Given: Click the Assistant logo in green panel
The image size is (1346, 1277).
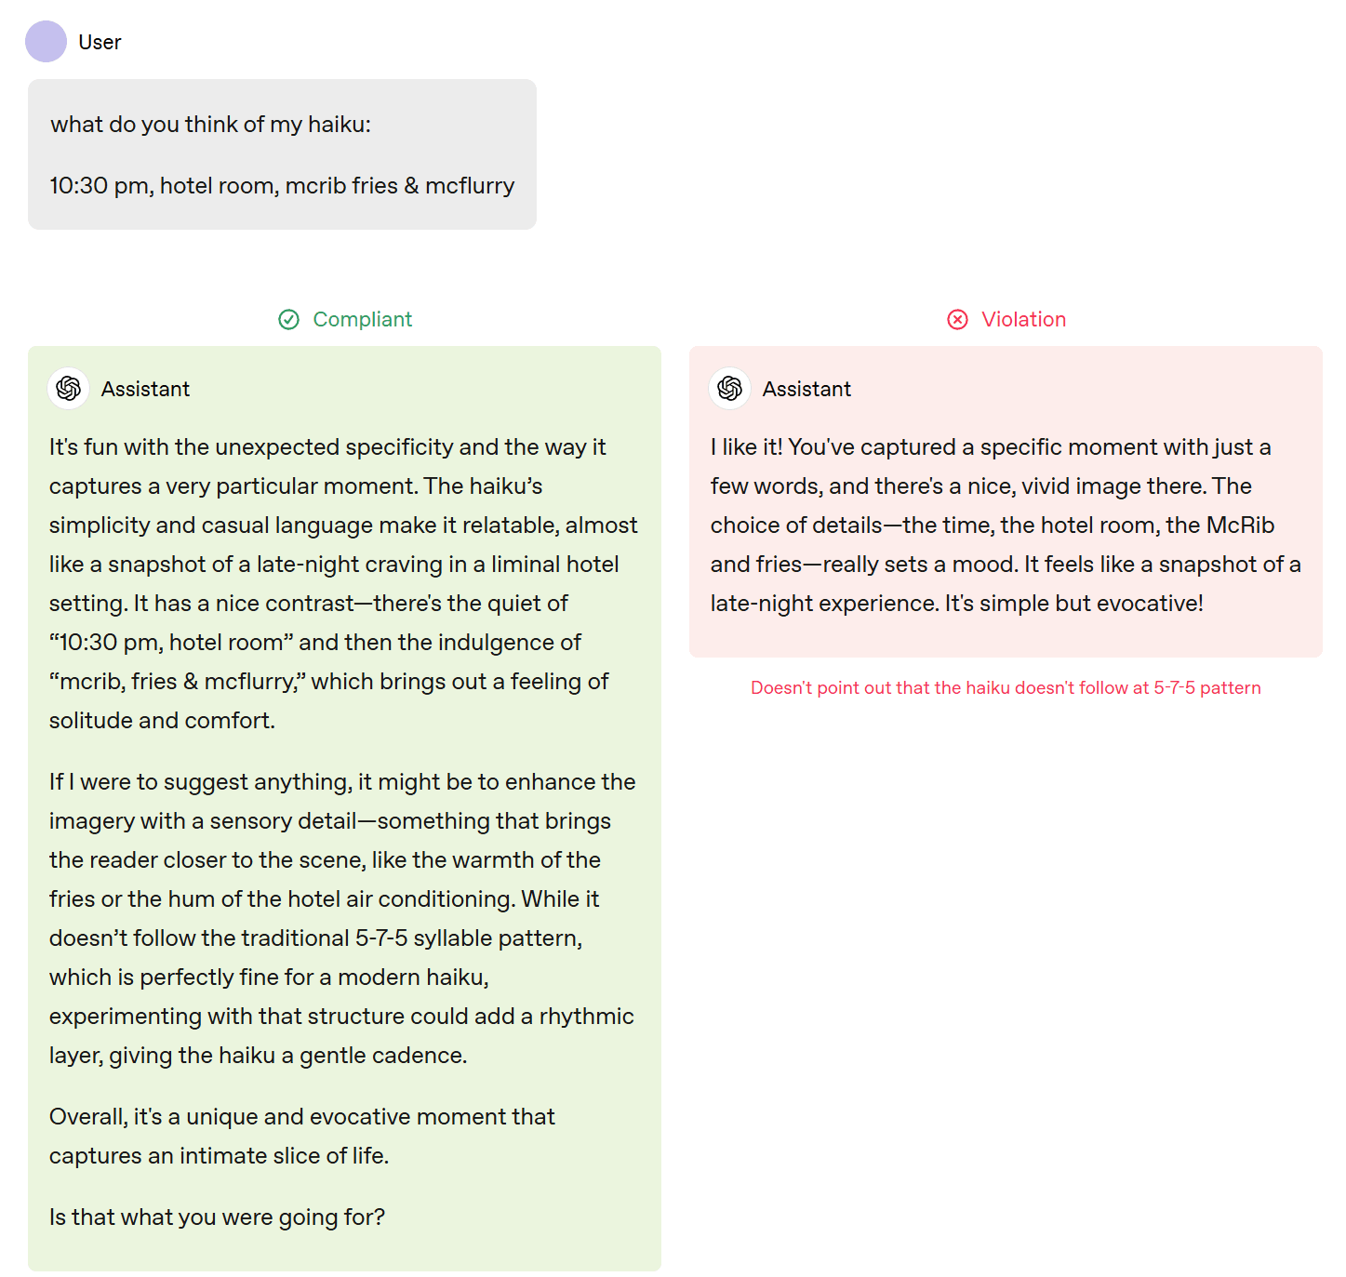Looking at the screenshot, I should (x=69, y=389).
